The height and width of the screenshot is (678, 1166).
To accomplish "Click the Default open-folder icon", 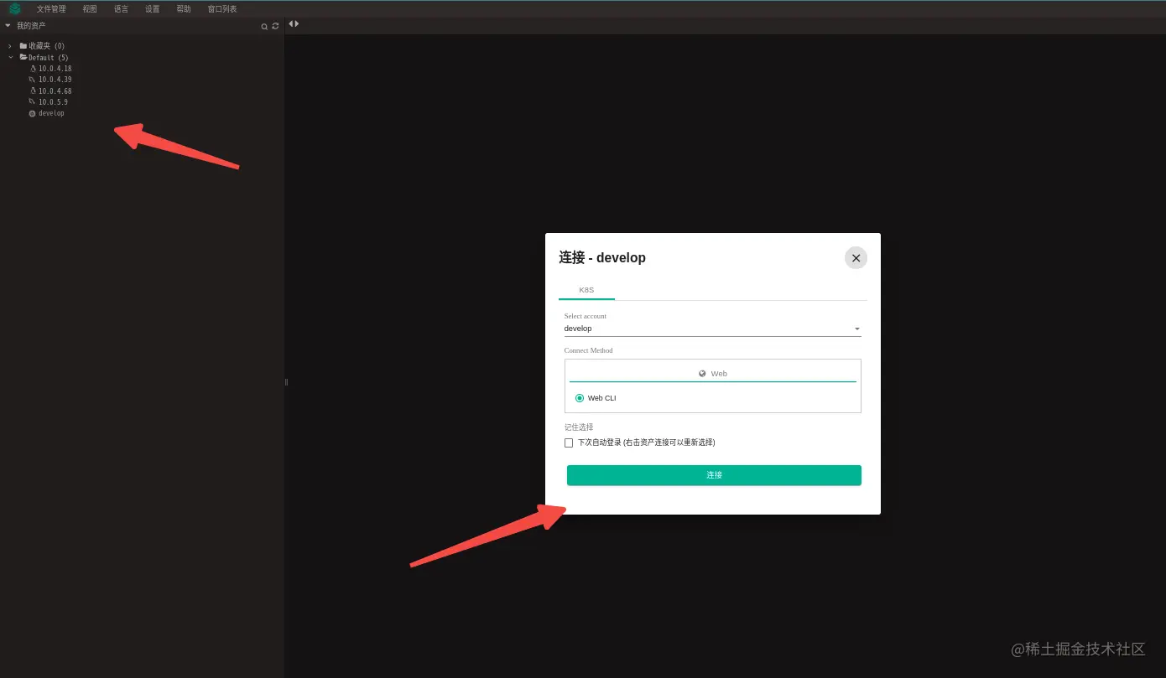I will click(x=23, y=57).
